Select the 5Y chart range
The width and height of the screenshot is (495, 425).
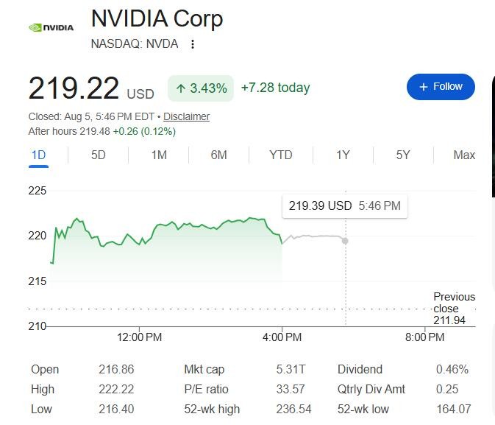pos(403,155)
